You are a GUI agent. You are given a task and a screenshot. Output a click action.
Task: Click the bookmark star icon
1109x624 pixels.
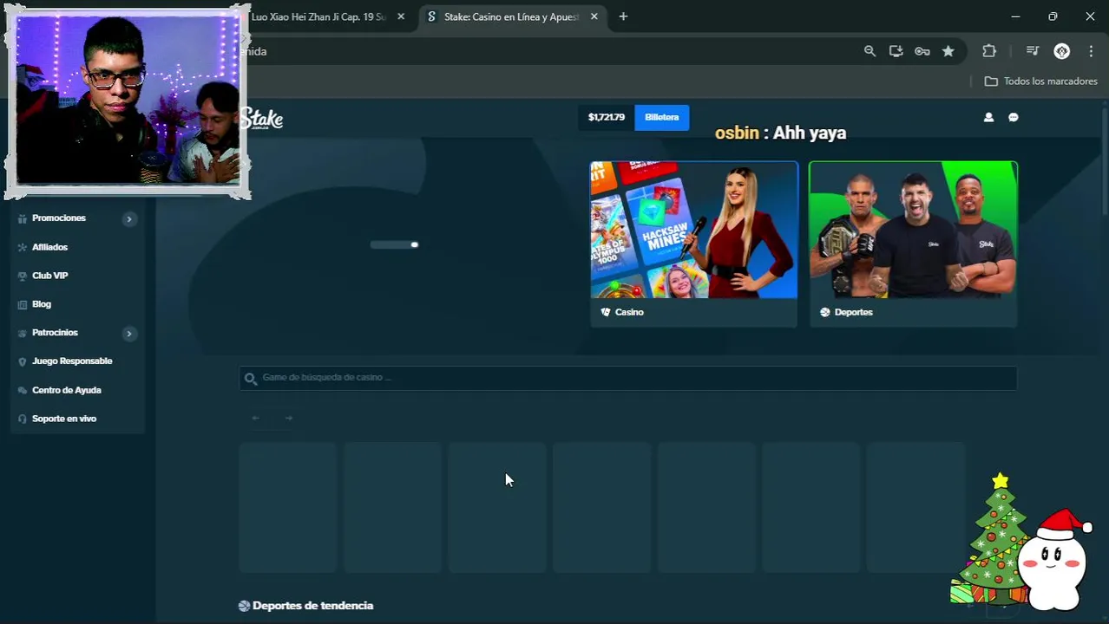coord(948,51)
